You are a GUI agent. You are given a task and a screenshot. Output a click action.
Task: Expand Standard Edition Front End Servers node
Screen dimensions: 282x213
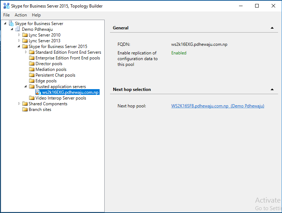coord(26,52)
